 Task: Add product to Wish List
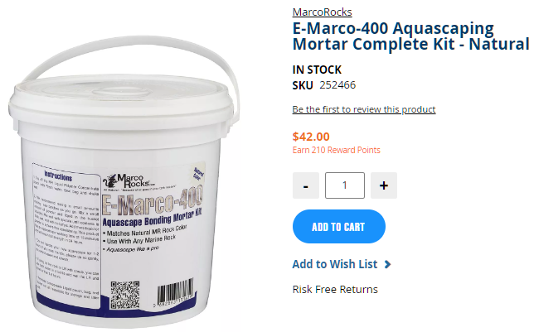tap(335, 264)
